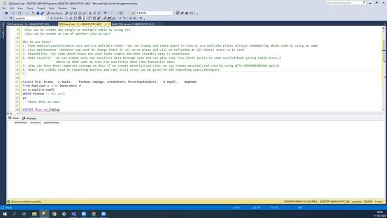This screenshot has height=218, width=387.
Task: Click the Increase Indent icon
Action: [x=135, y=18]
